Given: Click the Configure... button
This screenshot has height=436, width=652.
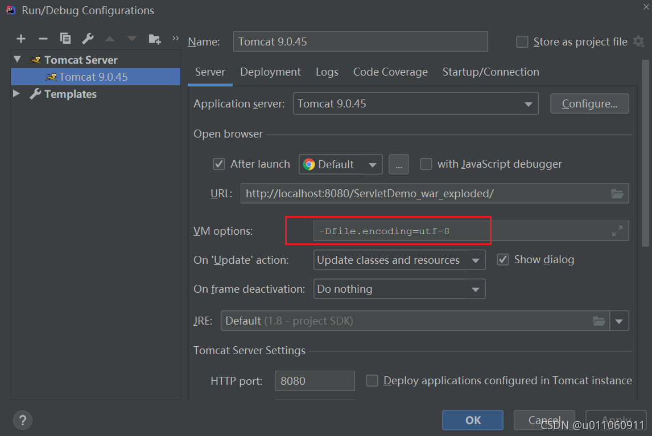Looking at the screenshot, I should click(589, 103).
